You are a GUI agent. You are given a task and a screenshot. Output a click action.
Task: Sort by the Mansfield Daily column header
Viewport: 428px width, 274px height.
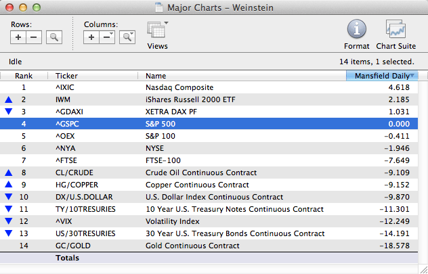click(x=382, y=76)
